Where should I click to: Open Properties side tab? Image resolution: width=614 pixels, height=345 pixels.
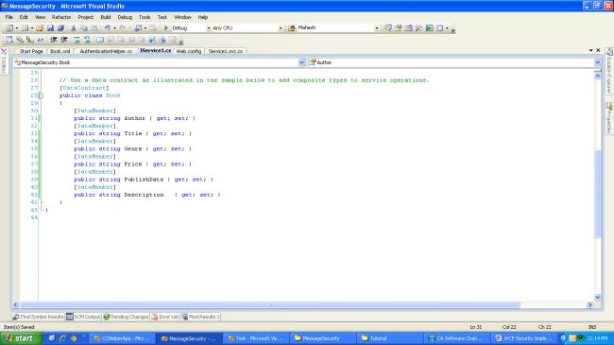[x=609, y=118]
